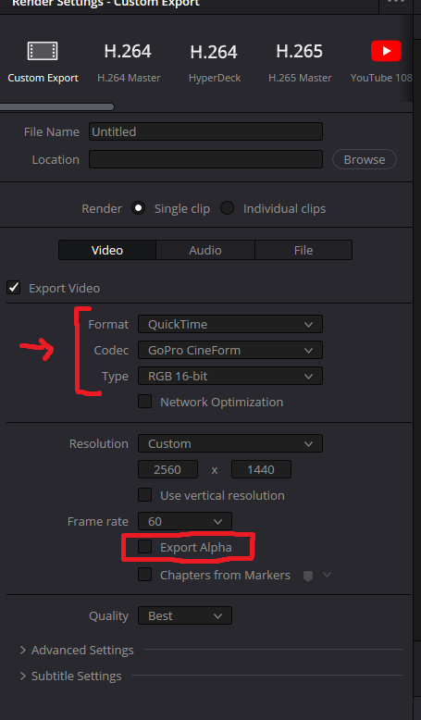Click the File Name input field
Screen dimensions: 421x720
tap(205, 131)
